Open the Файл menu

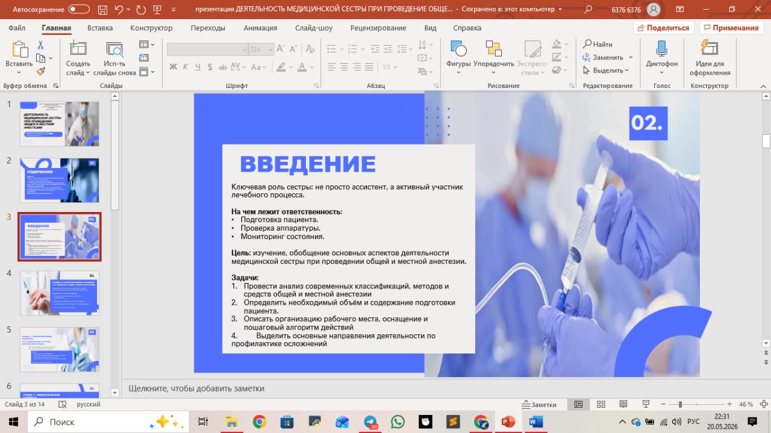pyautogui.click(x=17, y=28)
